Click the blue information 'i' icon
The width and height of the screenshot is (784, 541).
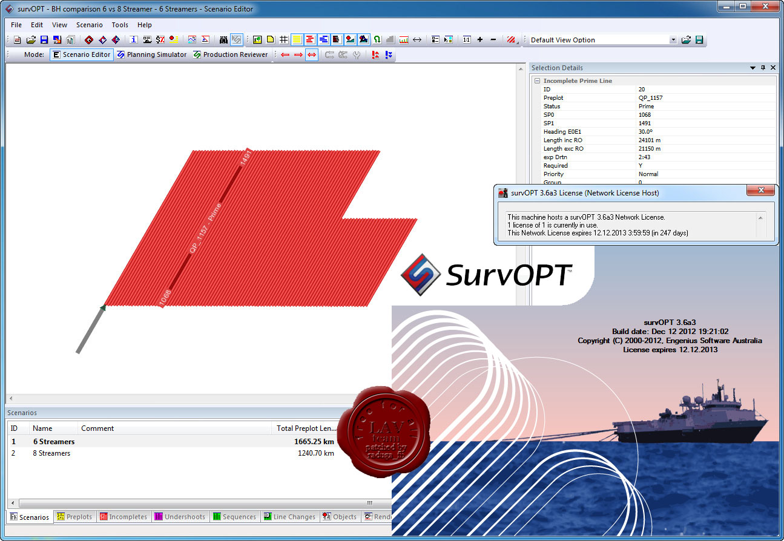click(134, 40)
